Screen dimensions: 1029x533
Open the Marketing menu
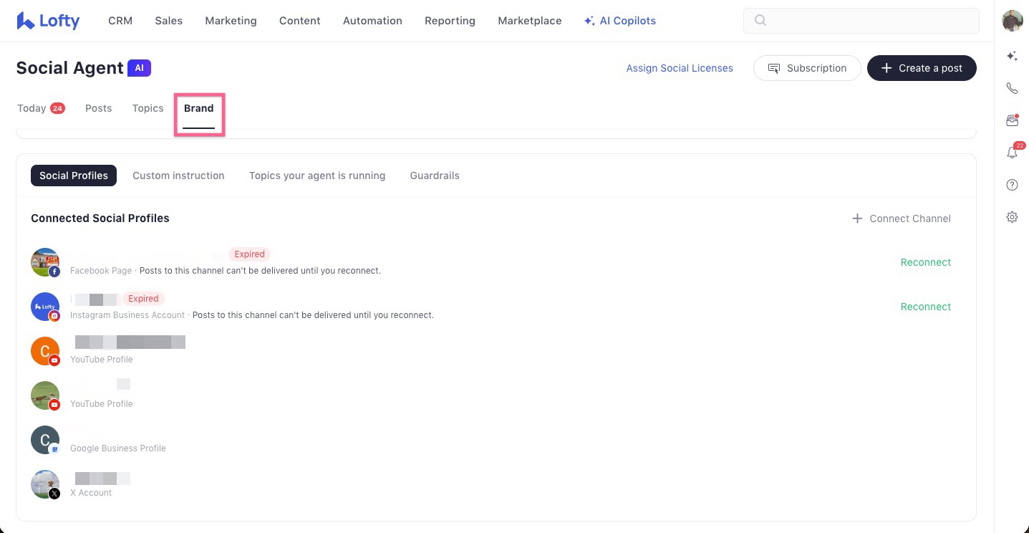[231, 21]
